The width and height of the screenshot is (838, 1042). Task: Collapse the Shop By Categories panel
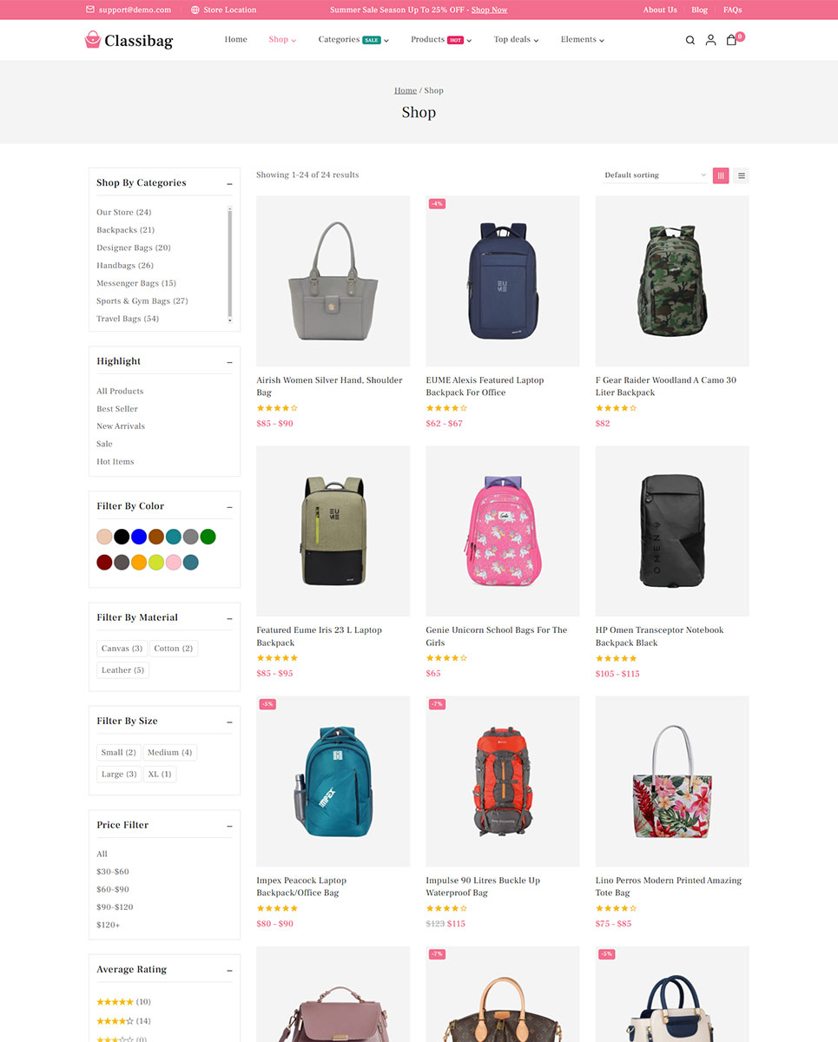pos(229,184)
